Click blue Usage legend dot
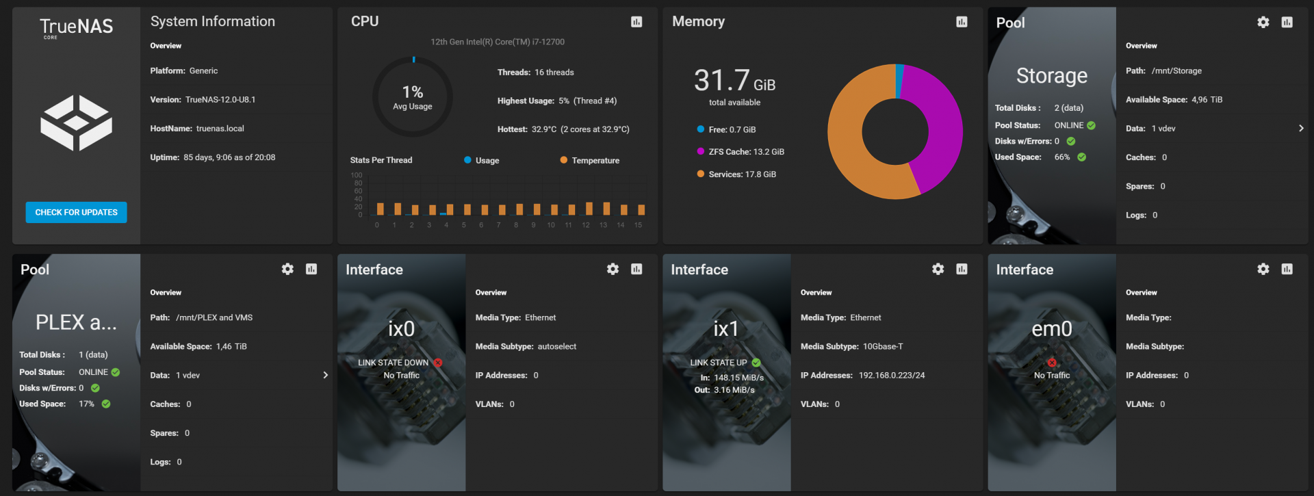1314x496 pixels. pos(467,160)
